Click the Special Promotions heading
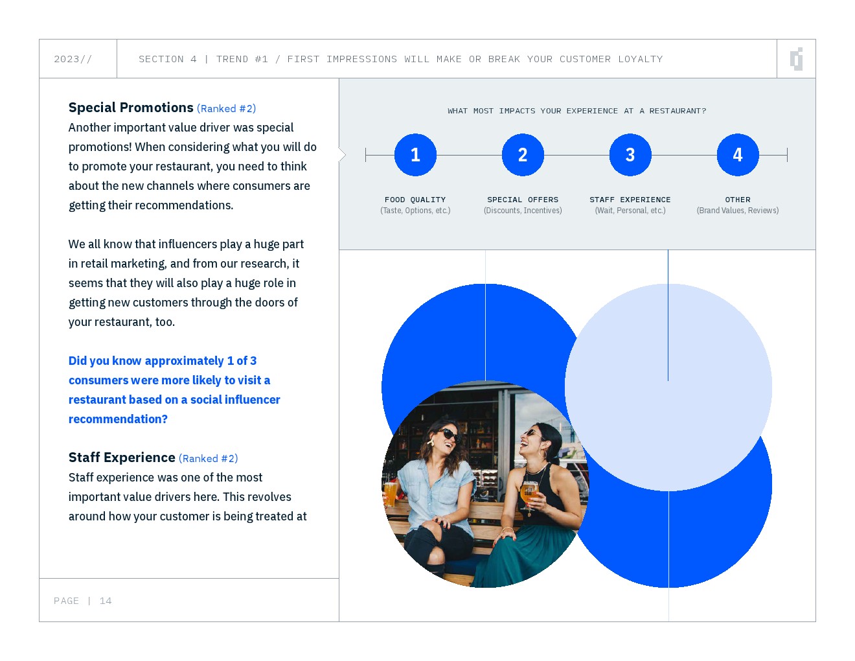This screenshot has width=855, height=661. click(x=131, y=108)
